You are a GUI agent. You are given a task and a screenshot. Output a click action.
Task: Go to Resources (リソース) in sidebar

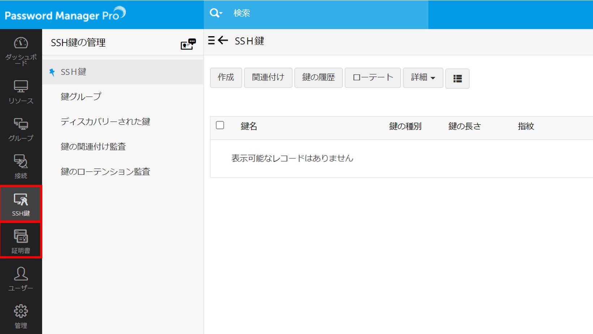click(x=21, y=92)
